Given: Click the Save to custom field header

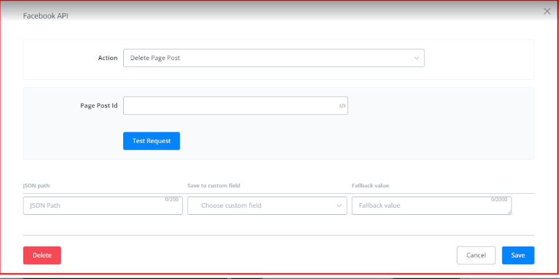Looking at the screenshot, I should (x=213, y=185).
